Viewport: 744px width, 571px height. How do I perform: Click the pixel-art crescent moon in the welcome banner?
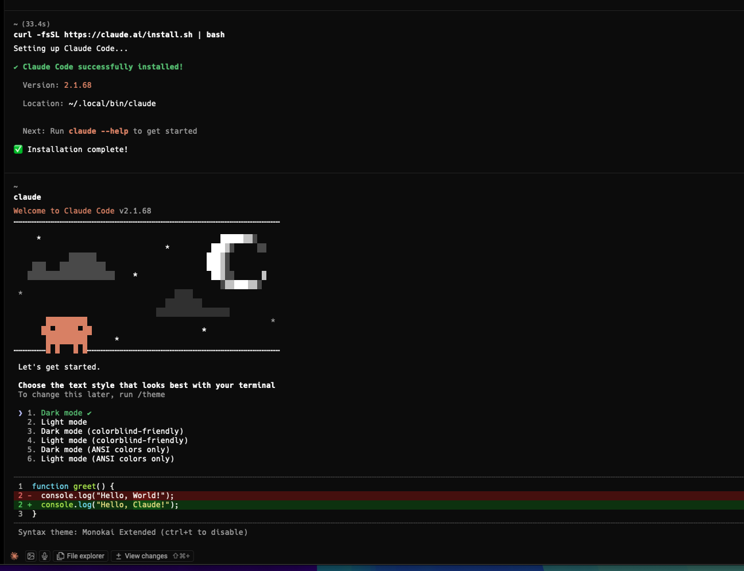pyautogui.click(x=237, y=261)
